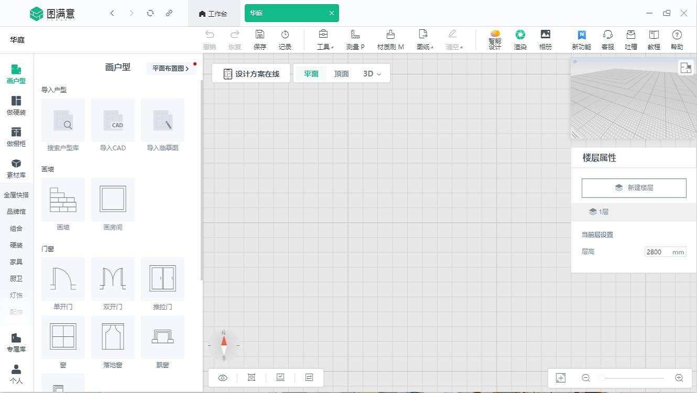Viewport: 697px width, 393px height.
Task: Click the 新建楼层 button
Action: tap(634, 188)
